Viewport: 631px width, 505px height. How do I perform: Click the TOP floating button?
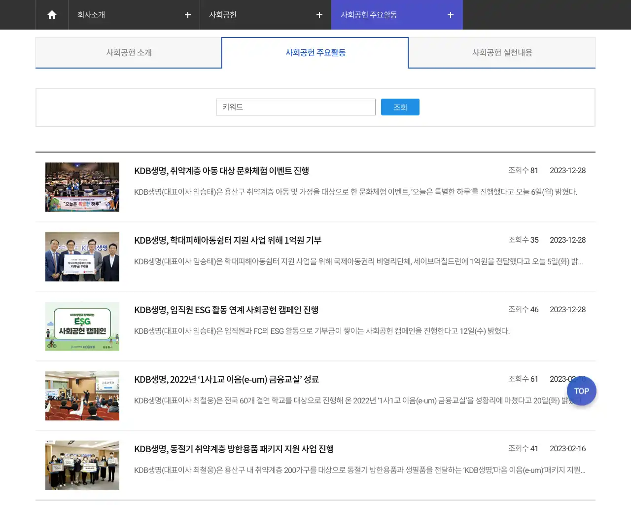581,391
